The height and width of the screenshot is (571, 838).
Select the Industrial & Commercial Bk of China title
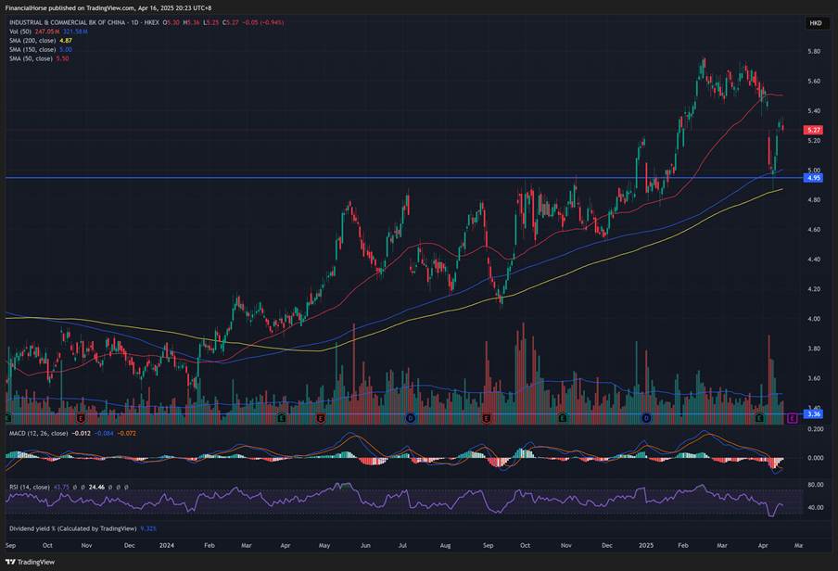coord(68,22)
